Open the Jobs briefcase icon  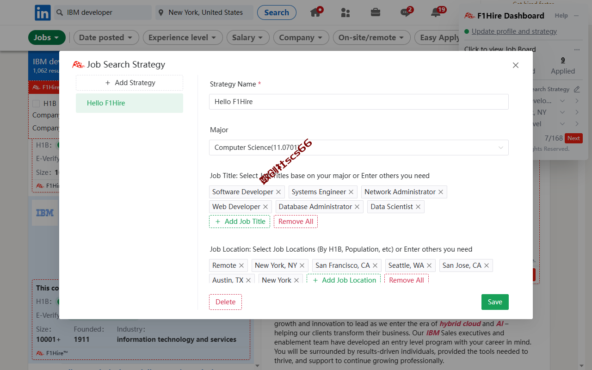(376, 12)
